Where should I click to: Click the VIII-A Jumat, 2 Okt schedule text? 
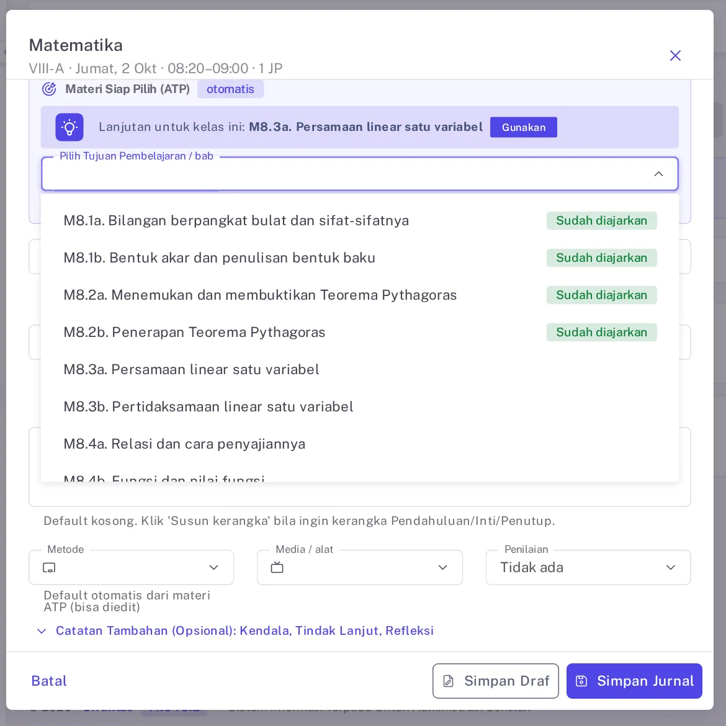[x=156, y=68]
